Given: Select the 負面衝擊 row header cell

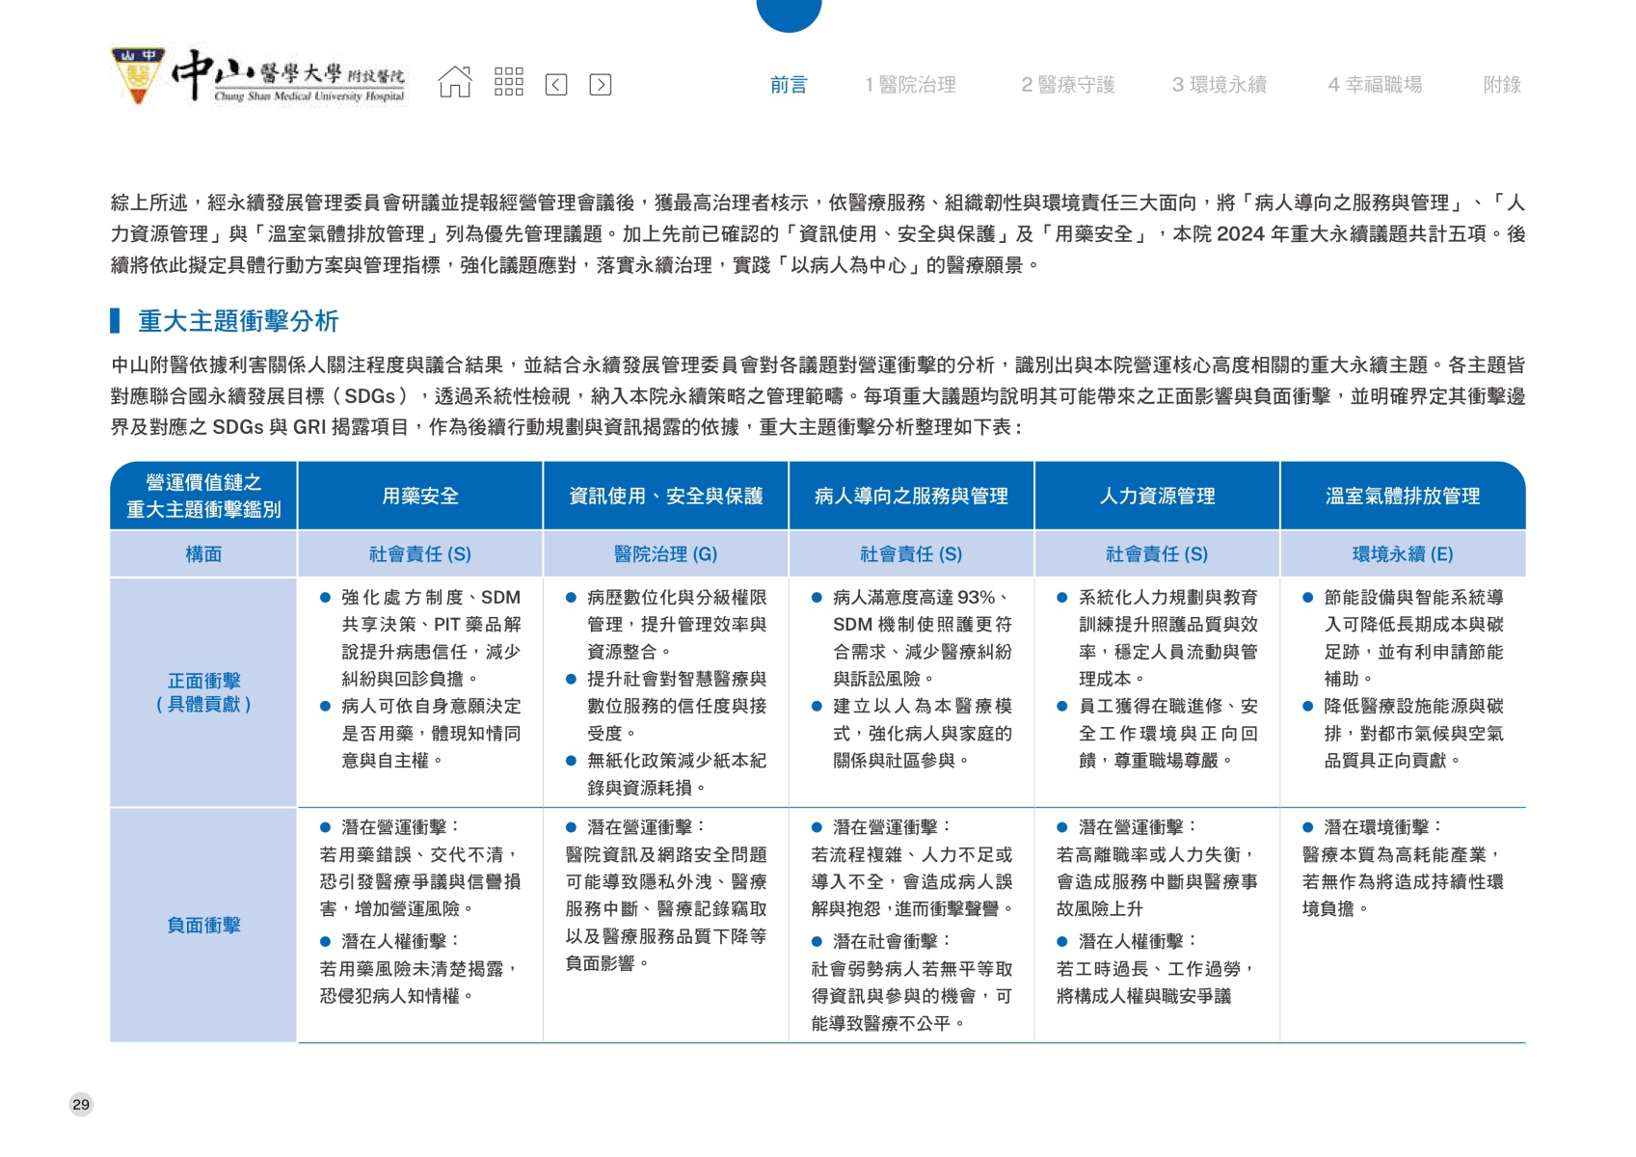Looking at the screenshot, I should (203, 926).
